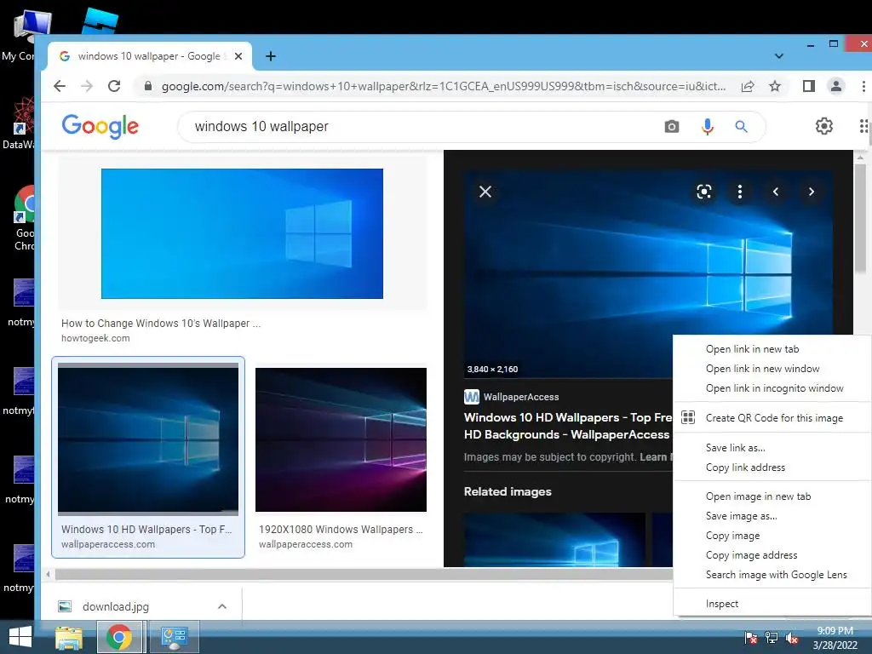Close the image preview panel
The height and width of the screenshot is (654, 872).
point(485,192)
